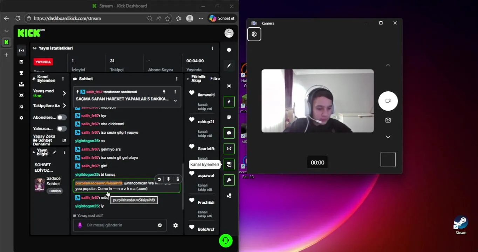Click the new tab plus icon in browser sidebar
Screen dimensions: 478x252
6,55
